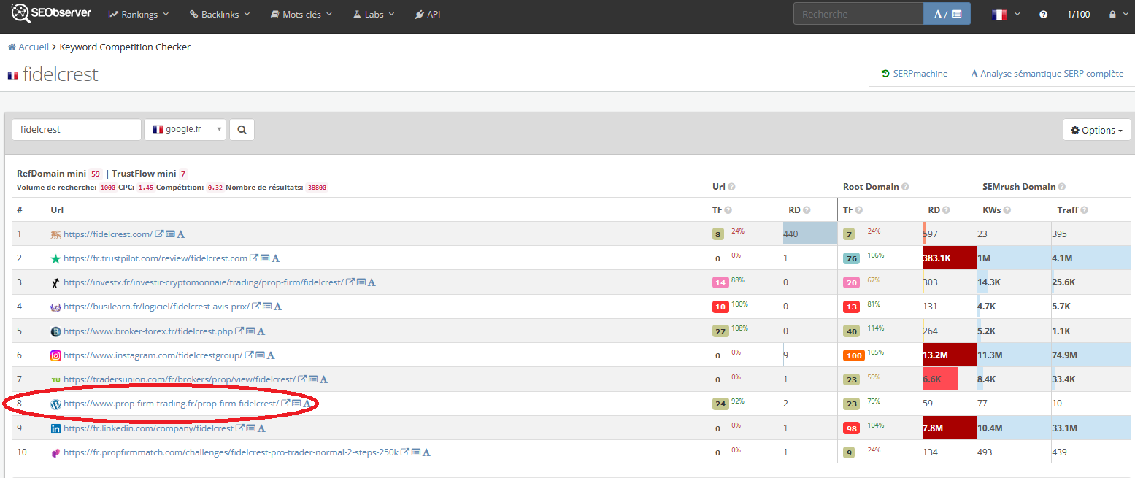Click the magnifier search button beside google.fr
This screenshot has width=1135, height=478.
242,130
